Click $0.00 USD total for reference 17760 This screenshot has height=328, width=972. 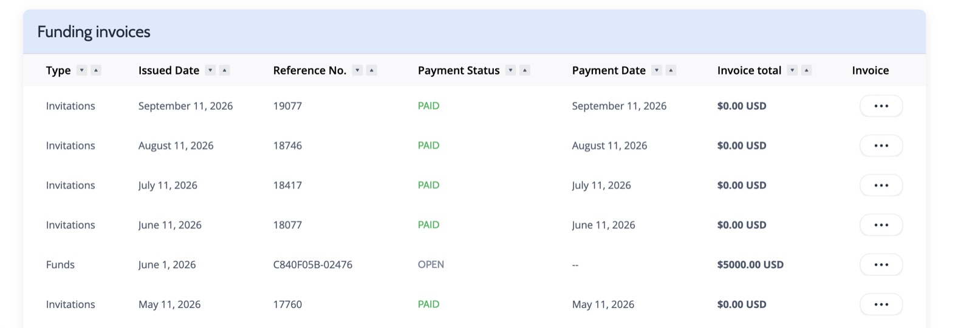coord(742,304)
